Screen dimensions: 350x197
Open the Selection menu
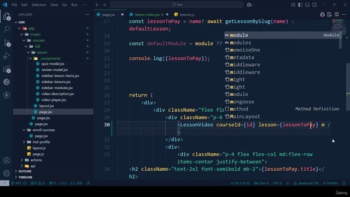tap(39, 5)
